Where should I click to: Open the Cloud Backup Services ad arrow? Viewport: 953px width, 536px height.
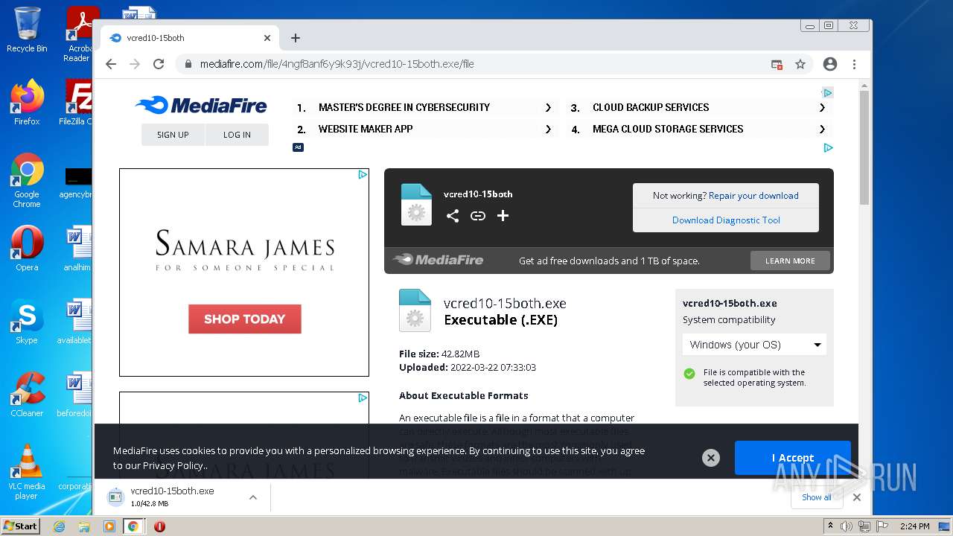click(822, 107)
